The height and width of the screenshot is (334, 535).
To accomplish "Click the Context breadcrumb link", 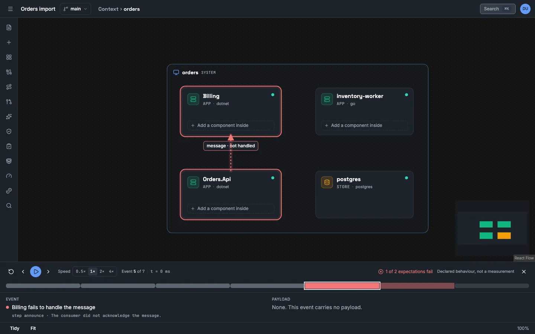I will [x=108, y=9].
